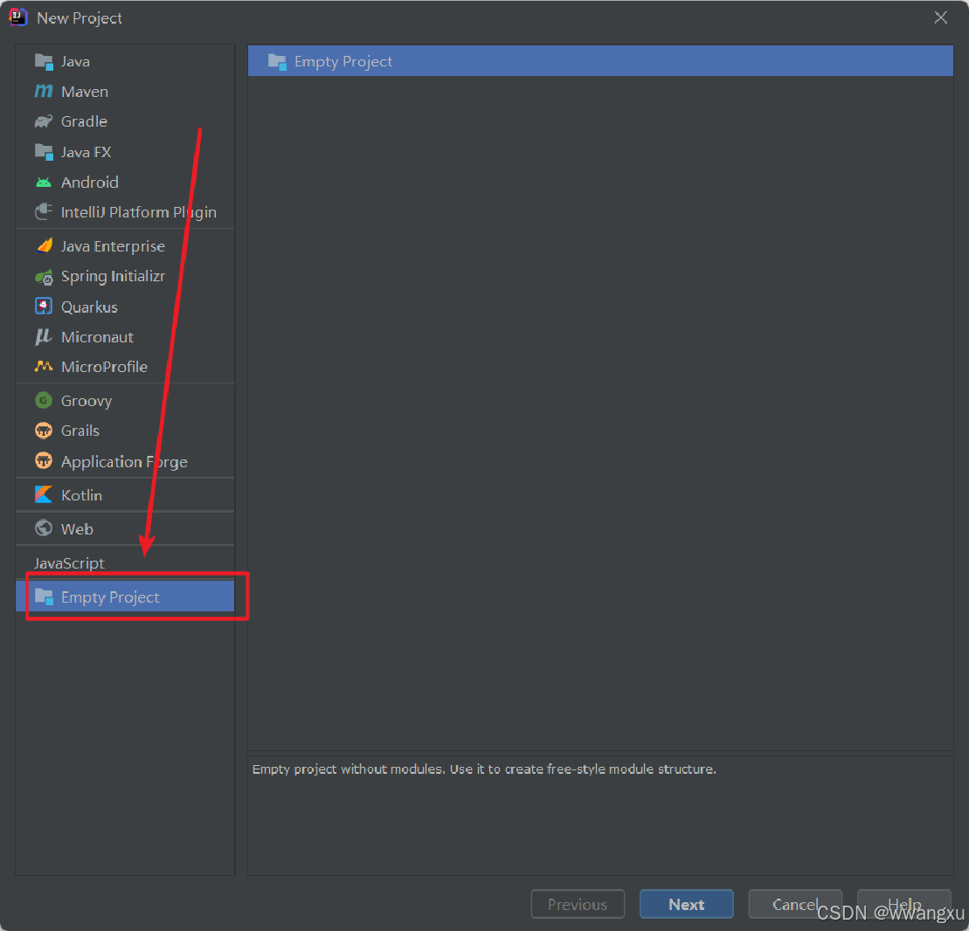Pick Micronaut from the list
969x931 pixels.
[x=126, y=337]
